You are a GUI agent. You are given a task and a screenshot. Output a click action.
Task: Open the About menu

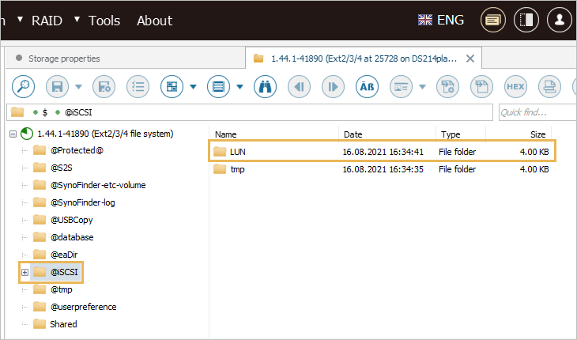(154, 21)
